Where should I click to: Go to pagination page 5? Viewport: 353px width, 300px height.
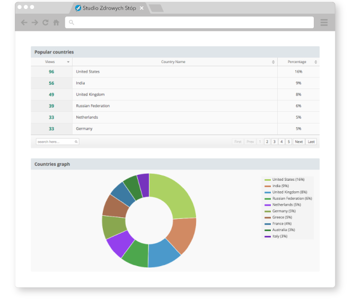[289, 142]
